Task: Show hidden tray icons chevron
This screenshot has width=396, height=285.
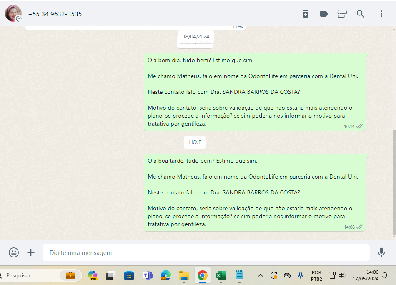Action: (x=261, y=275)
